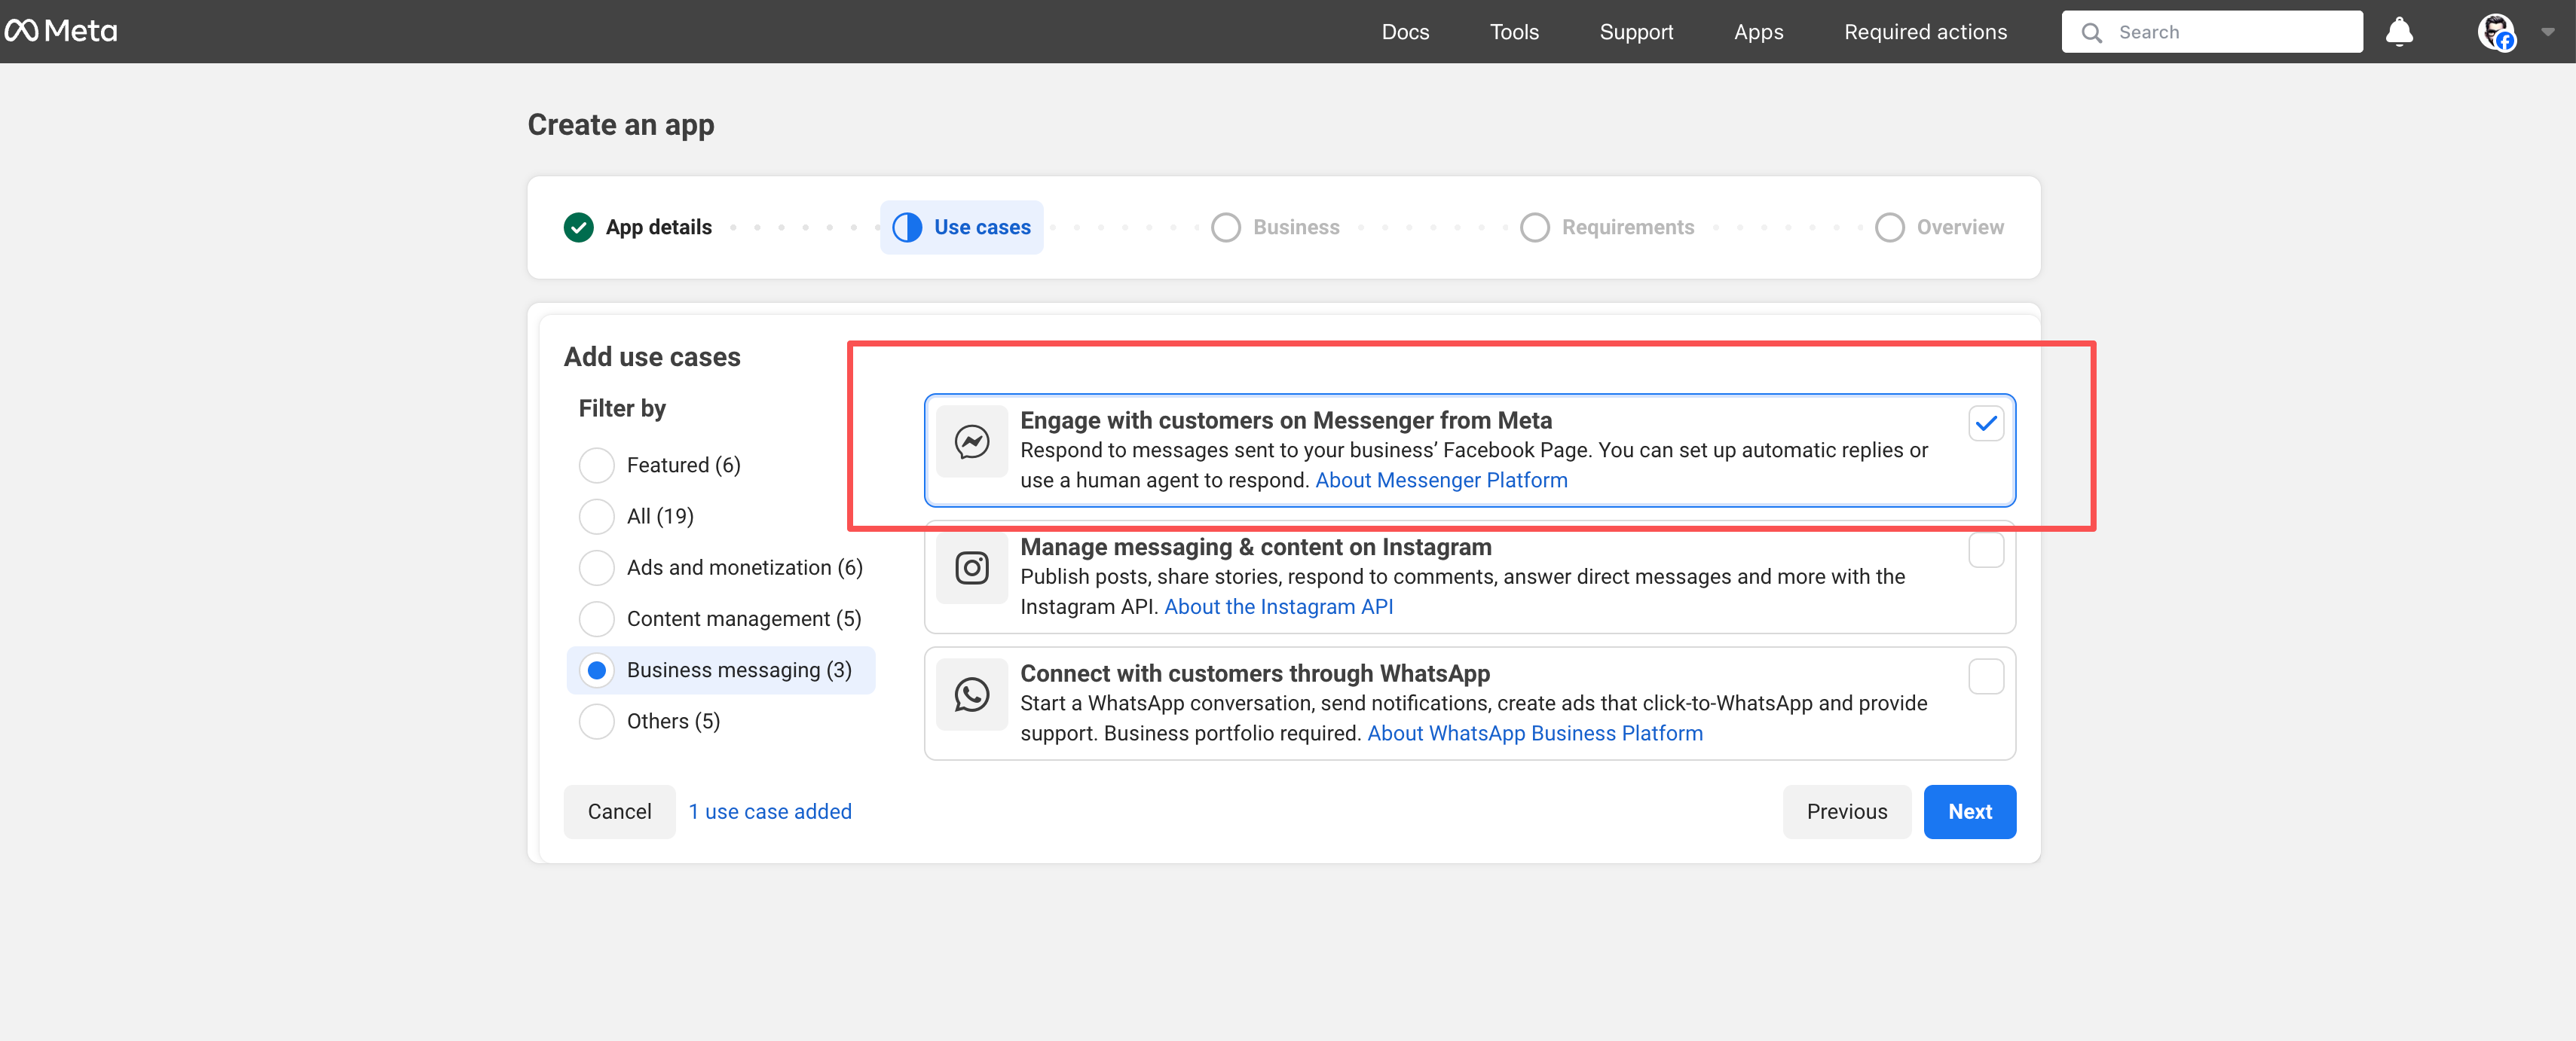Image resolution: width=2576 pixels, height=1041 pixels.
Task: Expand the account dropdown arrow
Action: [2547, 32]
